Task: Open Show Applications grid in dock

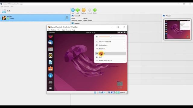Action: (x=50, y=87)
